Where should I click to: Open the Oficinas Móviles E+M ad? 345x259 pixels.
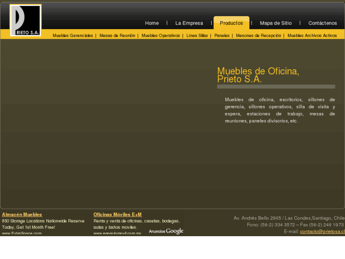coord(118,214)
